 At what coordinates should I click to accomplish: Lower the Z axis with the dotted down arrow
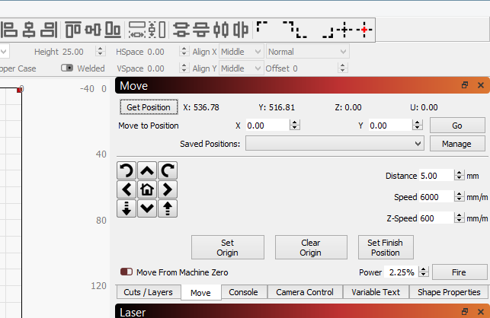127,208
